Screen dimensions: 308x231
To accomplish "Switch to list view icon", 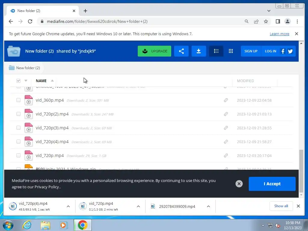I will pyautogui.click(x=216, y=51).
